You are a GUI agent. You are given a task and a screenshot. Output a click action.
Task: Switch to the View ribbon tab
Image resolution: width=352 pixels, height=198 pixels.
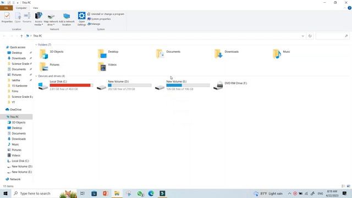point(35,8)
